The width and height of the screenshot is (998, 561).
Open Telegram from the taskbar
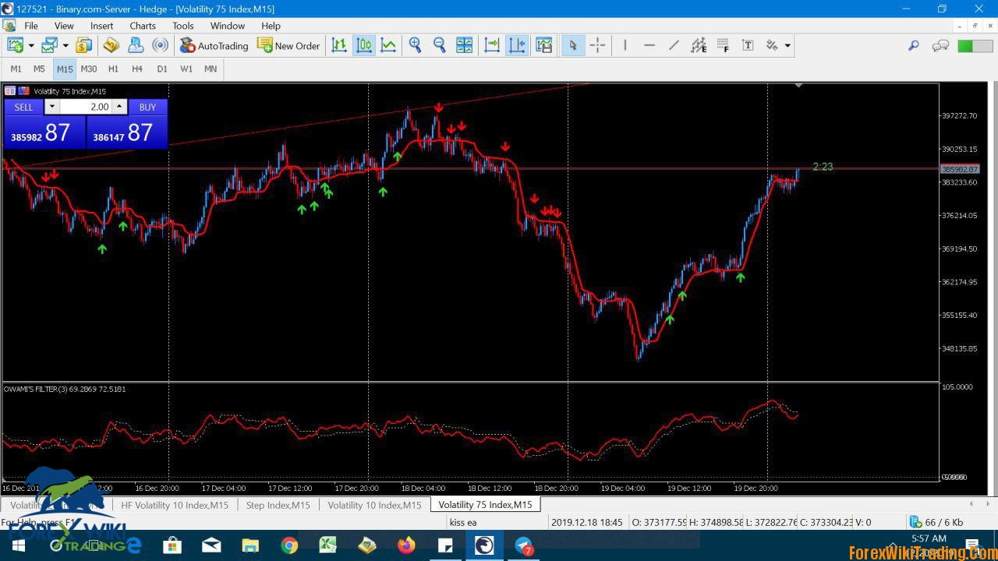[523, 545]
